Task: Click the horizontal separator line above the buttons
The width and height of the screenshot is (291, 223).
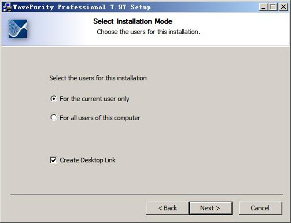Action: [x=147, y=195]
